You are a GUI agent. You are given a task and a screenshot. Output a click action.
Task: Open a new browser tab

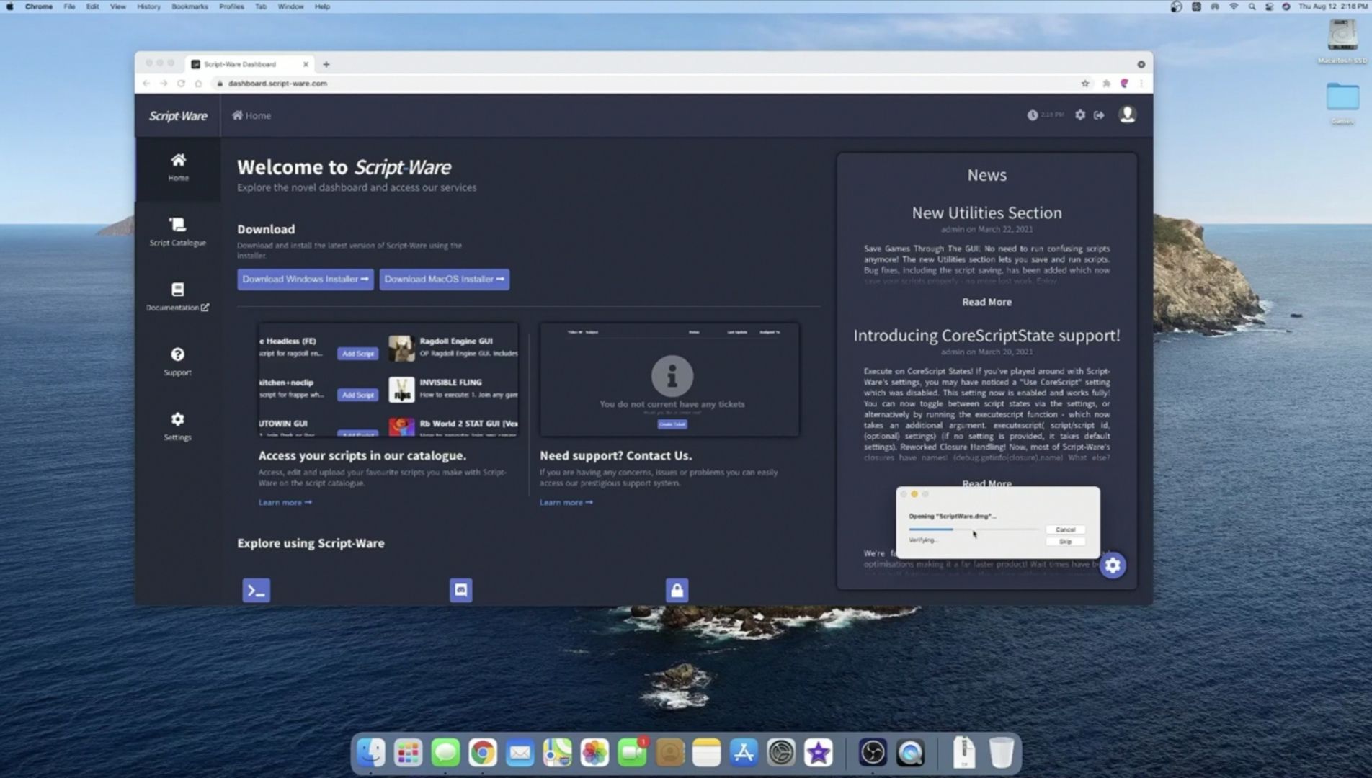pos(326,64)
